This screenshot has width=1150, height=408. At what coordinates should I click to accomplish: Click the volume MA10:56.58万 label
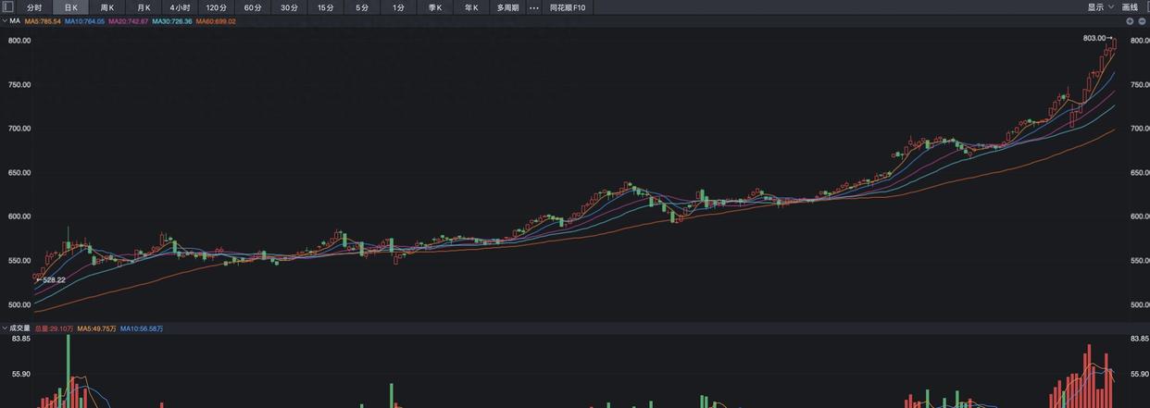[x=142, y=328]
